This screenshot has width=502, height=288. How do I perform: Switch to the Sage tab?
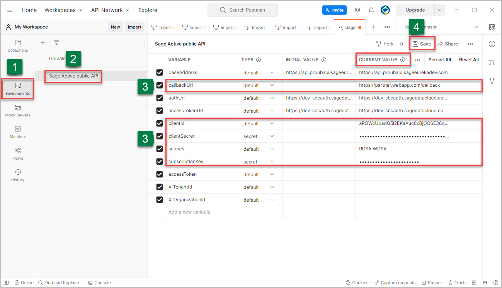[x=349, y=27]
